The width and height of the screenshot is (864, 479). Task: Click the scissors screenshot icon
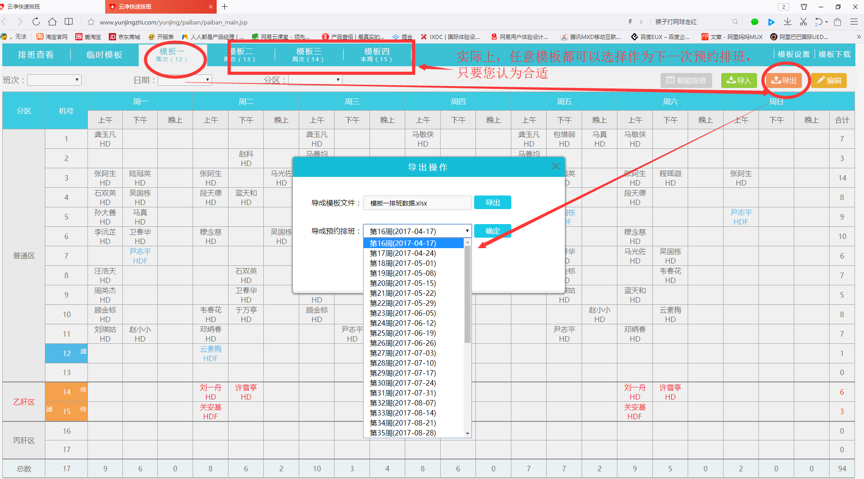803,22
